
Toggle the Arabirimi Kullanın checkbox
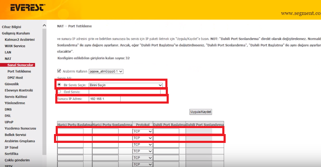pos(59,71)
